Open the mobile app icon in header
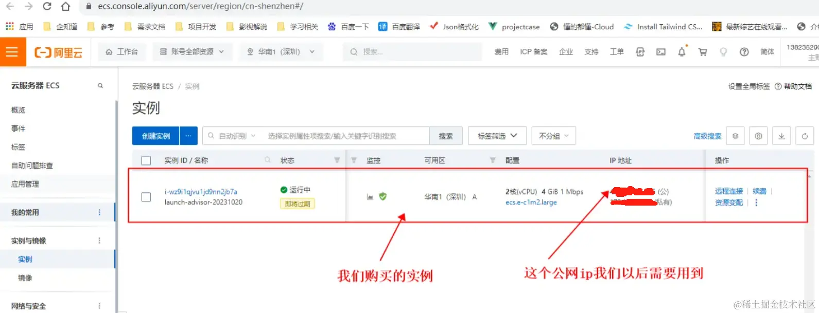The image size is (819, 313). coord(640,52)
